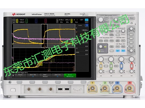Push the navigate forward play button
145x108 pixels.
point(118,25)
